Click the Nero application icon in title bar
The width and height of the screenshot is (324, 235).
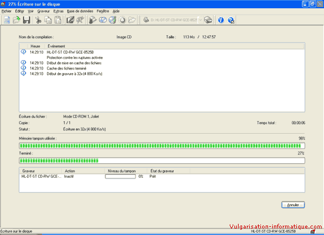point(3,4)
